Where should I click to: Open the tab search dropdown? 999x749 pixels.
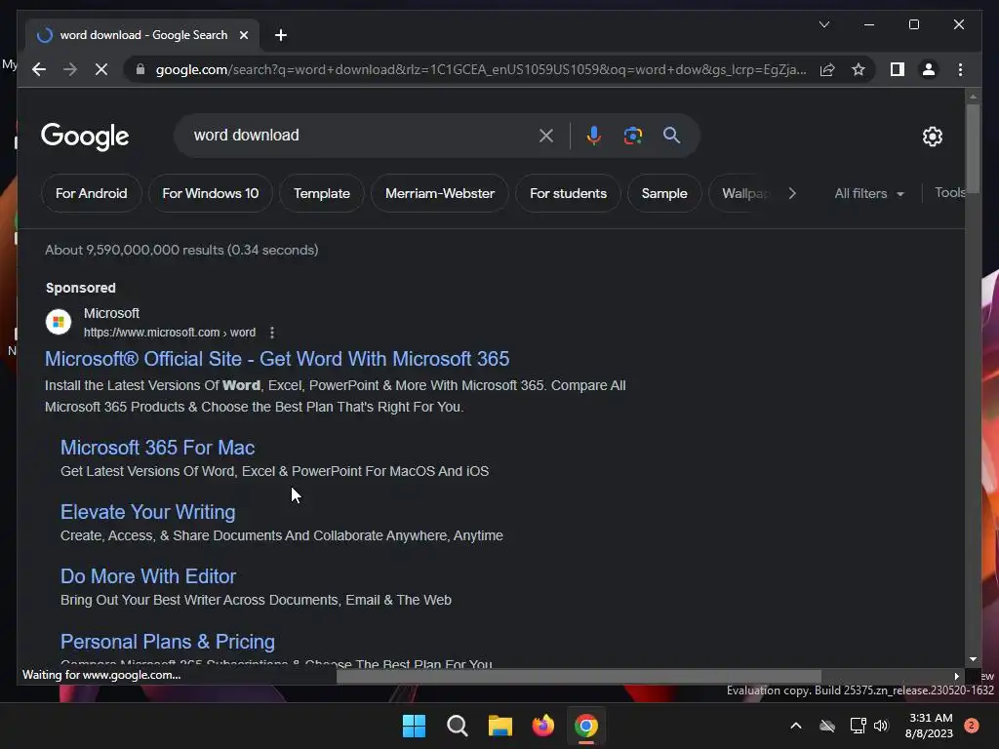coord(824,24)
